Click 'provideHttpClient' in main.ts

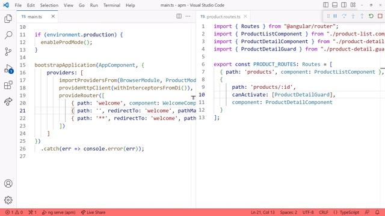pos(85,88)
